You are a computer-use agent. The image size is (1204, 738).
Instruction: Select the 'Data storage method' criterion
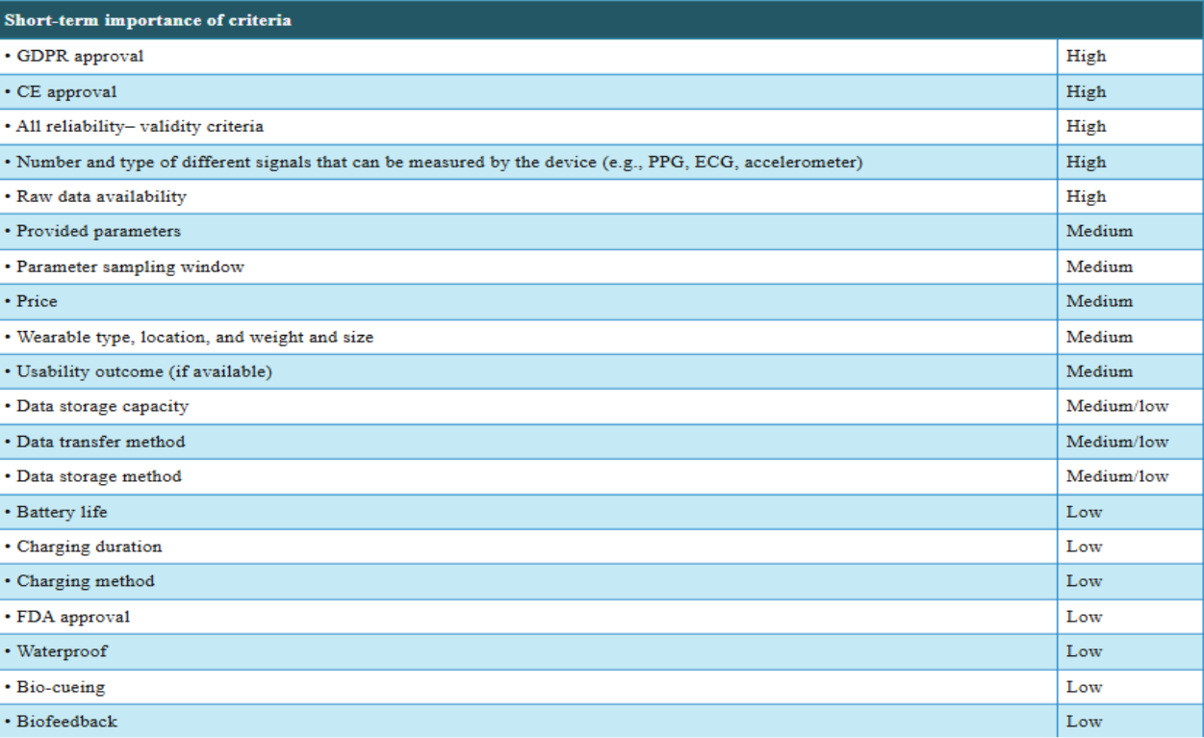pos(98,476)
